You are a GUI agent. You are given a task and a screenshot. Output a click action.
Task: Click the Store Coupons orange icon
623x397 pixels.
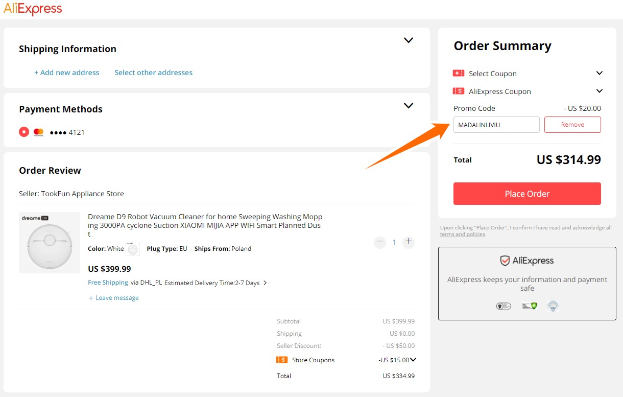(x=281, y=360)
